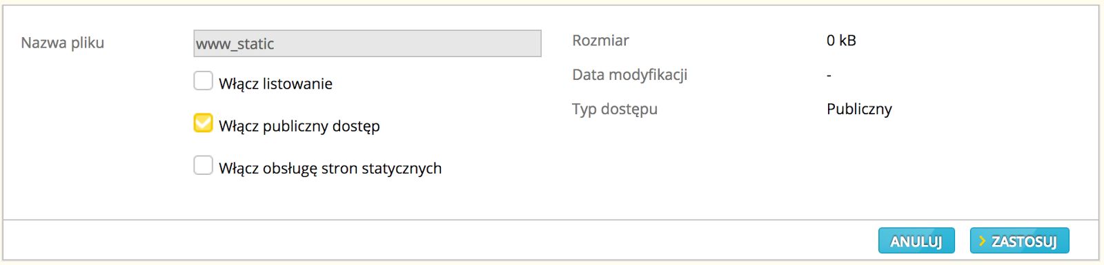
Task: Click the 'Typ dostępu' property label
Action: pyautogui.click(x=615, y=109)
